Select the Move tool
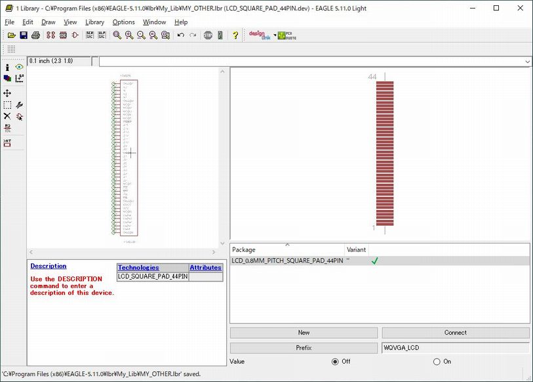533x382 pixels. point(7,93)
